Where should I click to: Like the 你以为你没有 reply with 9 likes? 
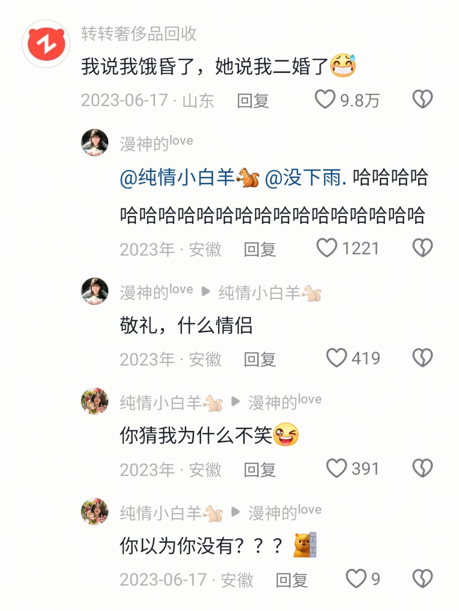coord(356,579)
